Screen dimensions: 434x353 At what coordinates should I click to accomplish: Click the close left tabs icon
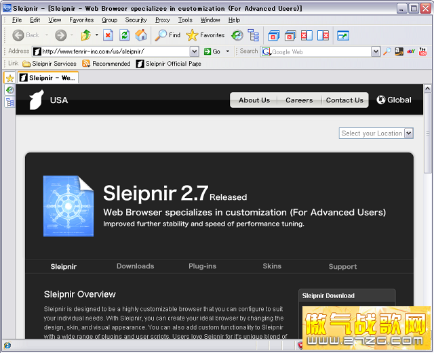click(x=307, y=35)
